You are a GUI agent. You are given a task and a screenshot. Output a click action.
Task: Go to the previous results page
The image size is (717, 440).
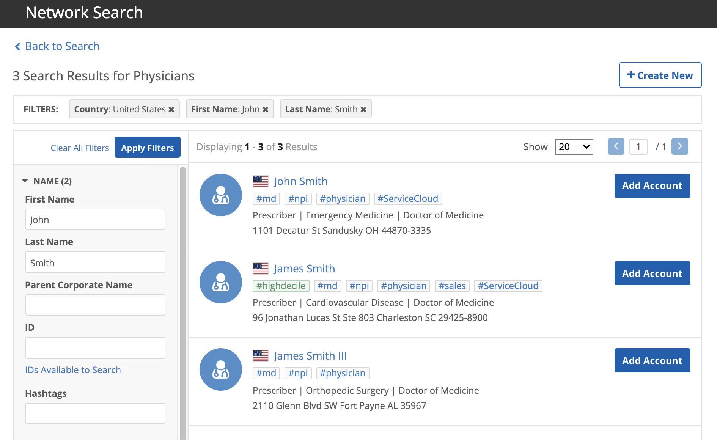616,146
